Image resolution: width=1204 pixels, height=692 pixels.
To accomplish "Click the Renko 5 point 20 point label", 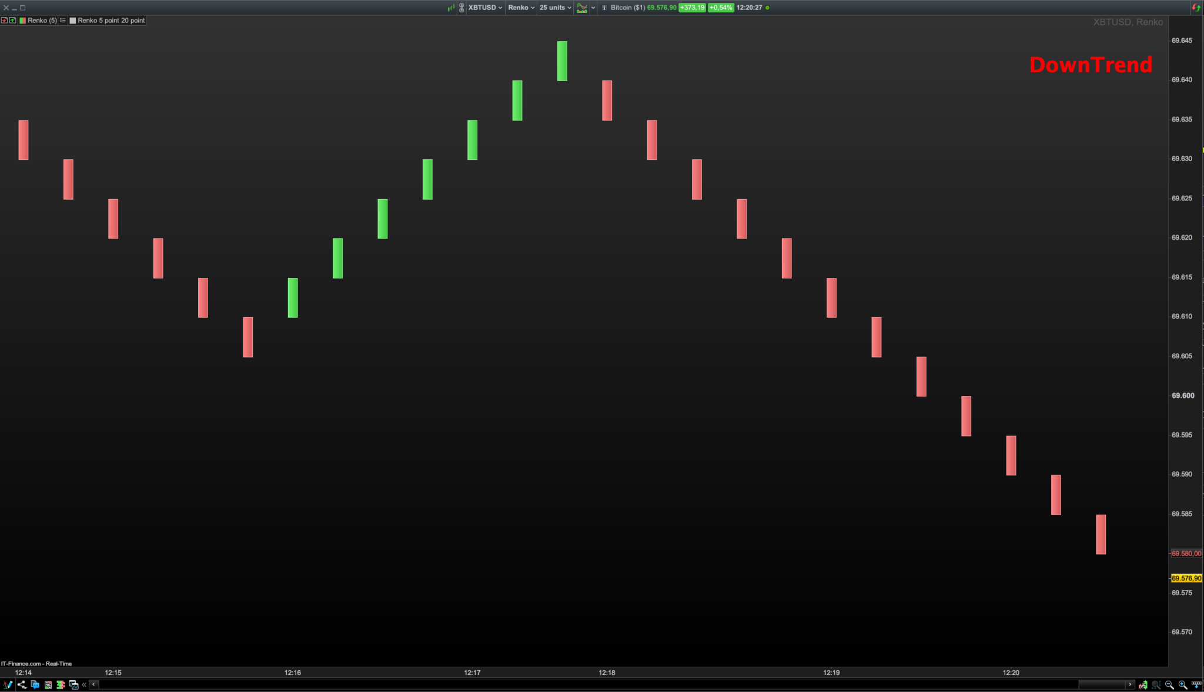I will pyautogui.click(x=111, y=21).
